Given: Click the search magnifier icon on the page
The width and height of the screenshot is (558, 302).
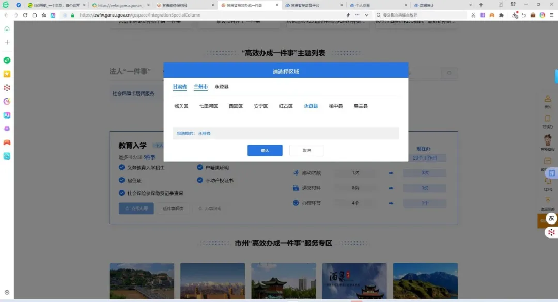Looking at the screenshot, I should coord(449,73).
